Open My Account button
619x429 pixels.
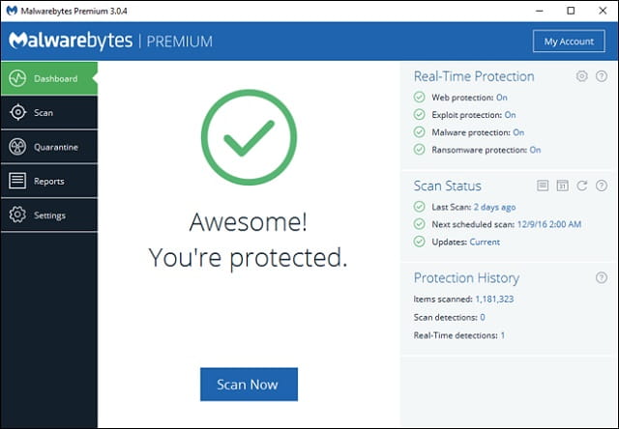[x=569, y=41]
